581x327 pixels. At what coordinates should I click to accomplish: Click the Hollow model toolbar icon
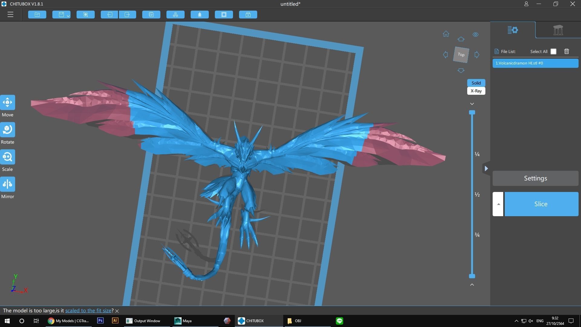click(x=200, y=15)
